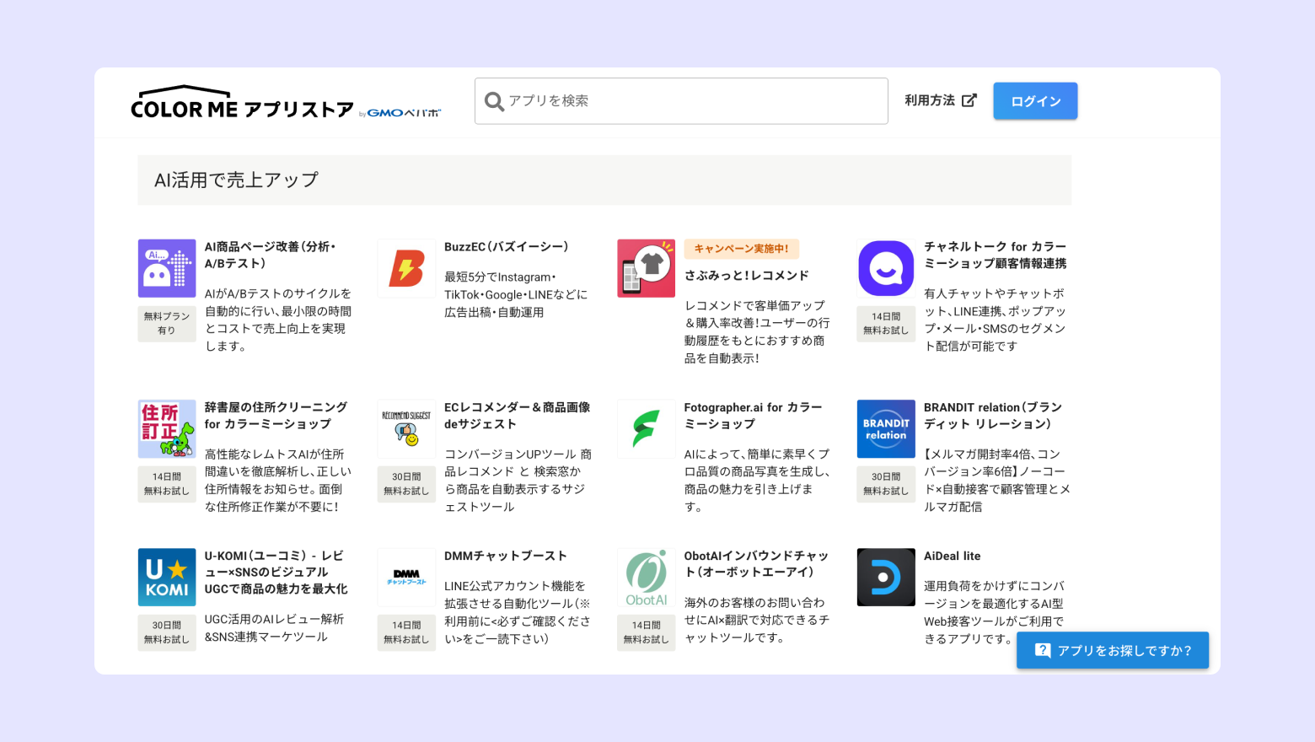Click 30日間無料お試し badge under U-KOMI
Viewport: 1315px width, 742px height.
167,632
